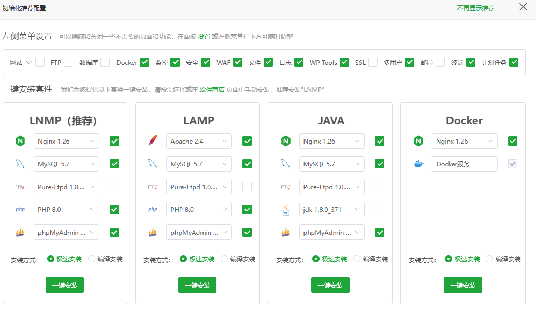Click the phpMyAdmin sailboat icon in JAVA card
This screenshot has width=536, height=311.
(286, 232)
